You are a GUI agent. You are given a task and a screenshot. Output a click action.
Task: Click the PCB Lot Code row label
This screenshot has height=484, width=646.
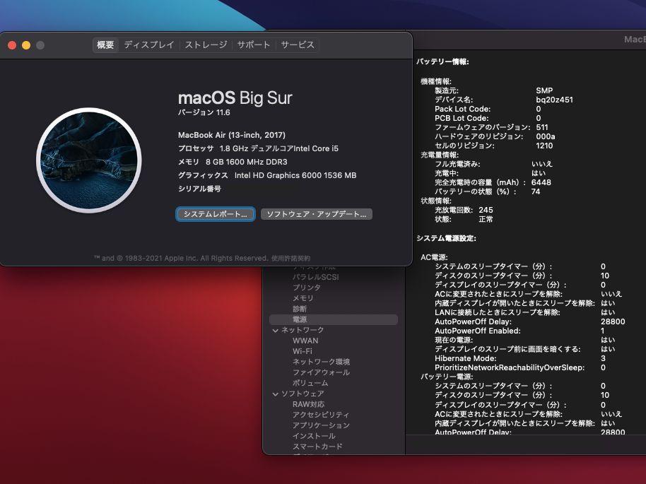coord(462,118)
